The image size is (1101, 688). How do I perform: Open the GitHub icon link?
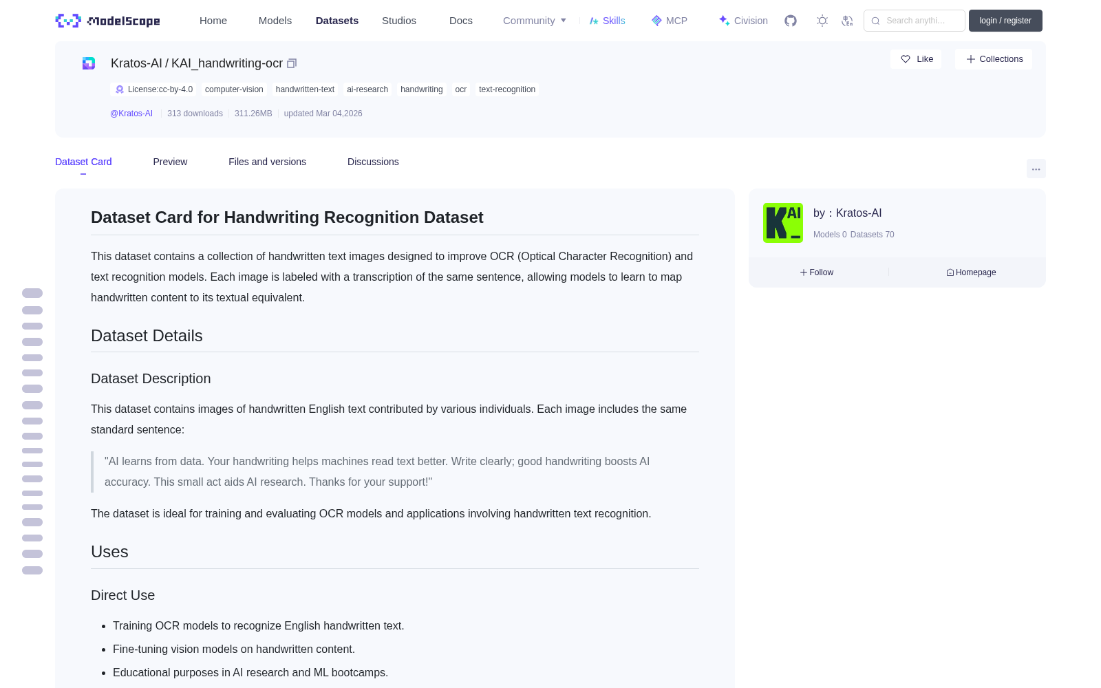pyautogui.click(x=791, y=21)
